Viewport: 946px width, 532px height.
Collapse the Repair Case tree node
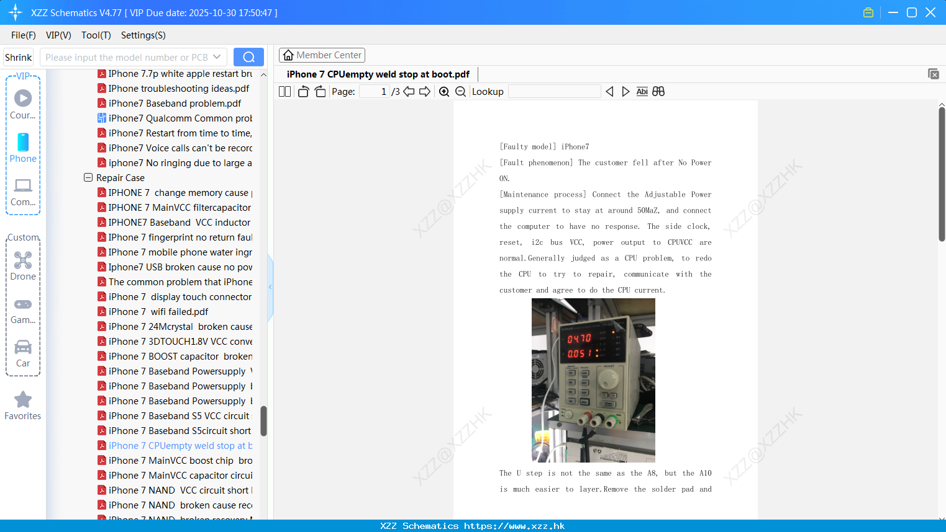point(88,177)
